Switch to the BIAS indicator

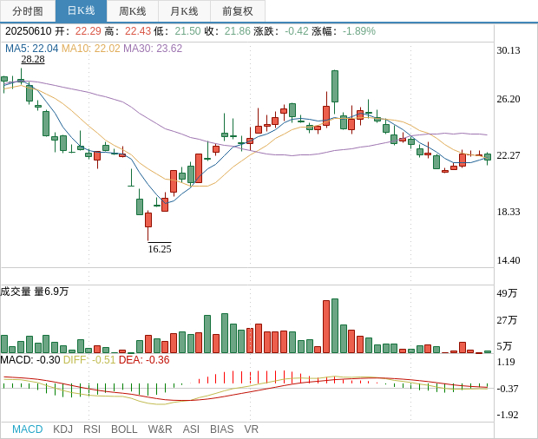point(221,429)
